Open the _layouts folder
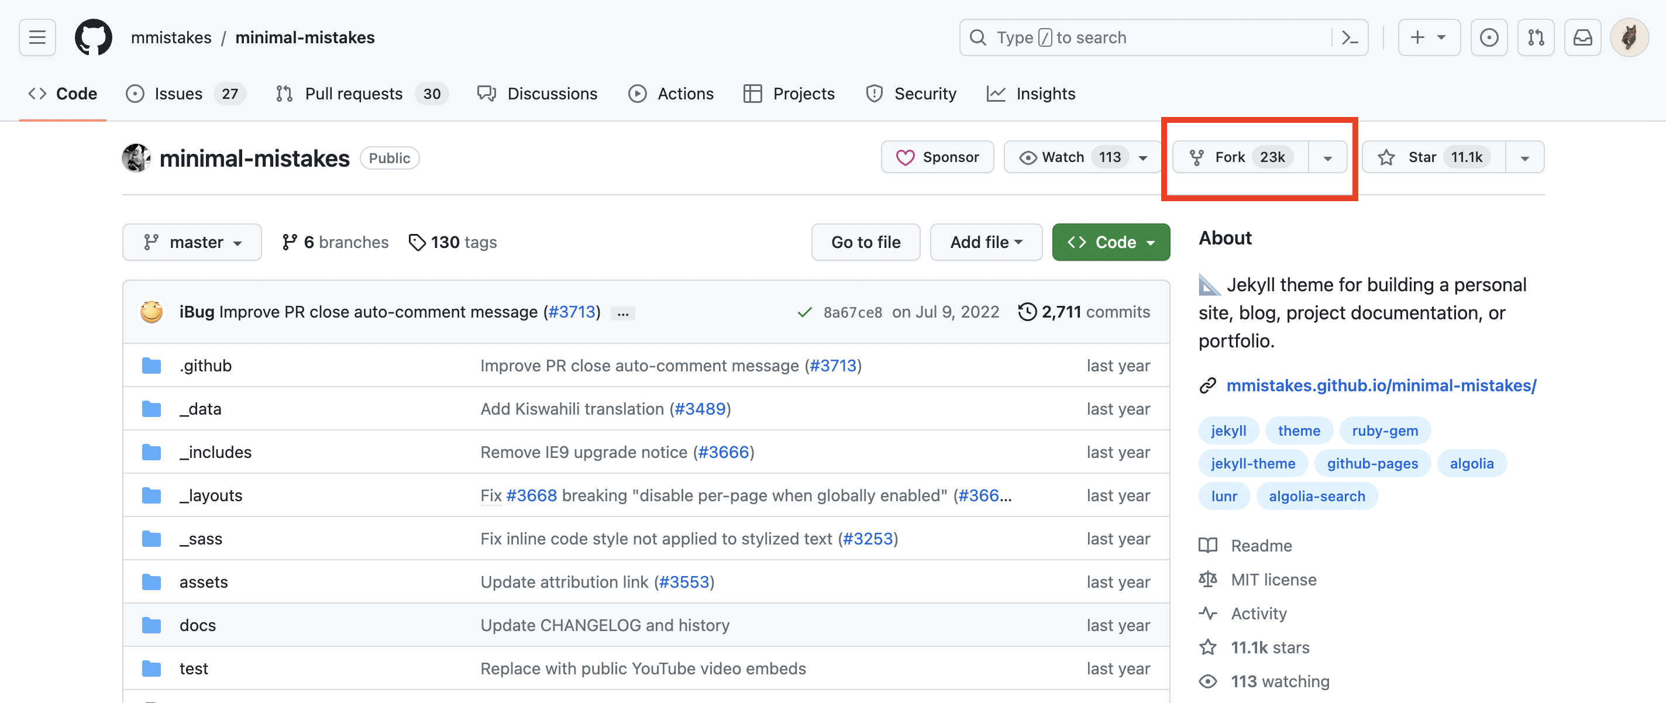This screenshot has height=703, width=1666. pyautogui.click(x=211, y=495)
